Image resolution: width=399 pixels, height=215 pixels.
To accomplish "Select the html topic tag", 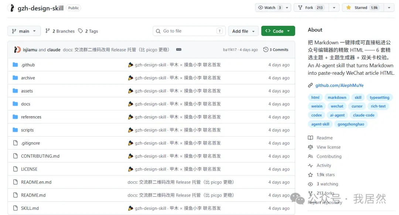I will click(x=315, y=97).
